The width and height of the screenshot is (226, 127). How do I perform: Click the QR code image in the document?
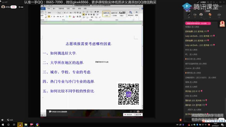[128, 94]
